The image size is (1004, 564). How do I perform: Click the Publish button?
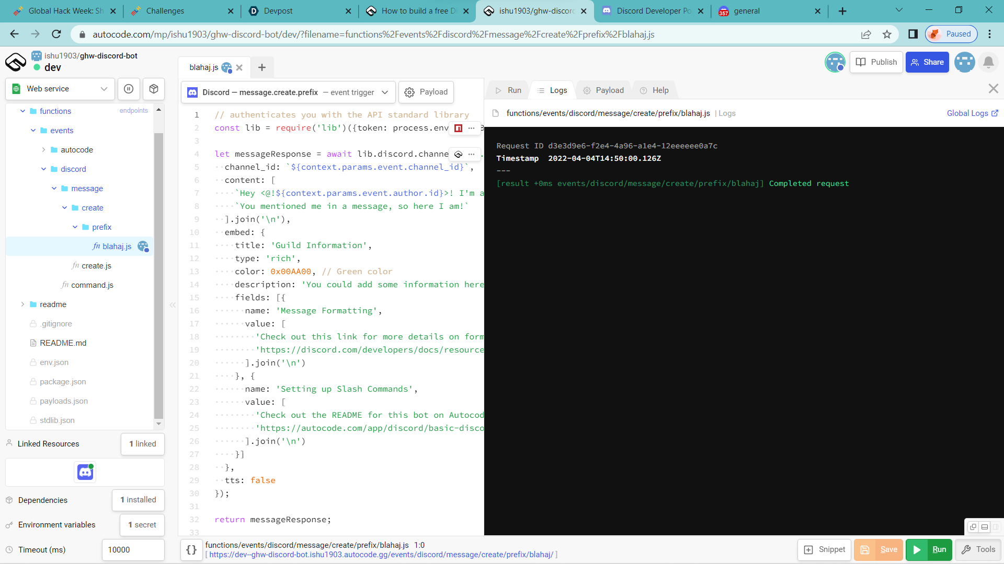tap(876, 62)
